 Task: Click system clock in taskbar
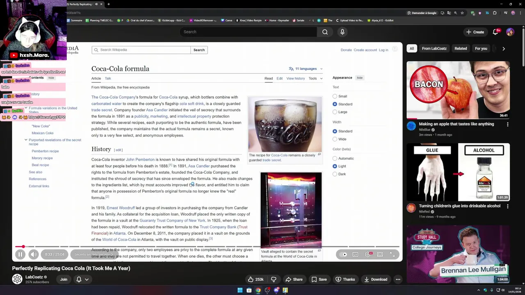click(514, 290)
